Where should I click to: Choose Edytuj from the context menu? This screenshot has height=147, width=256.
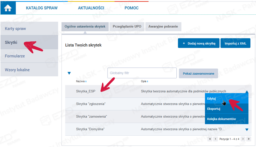211,99
